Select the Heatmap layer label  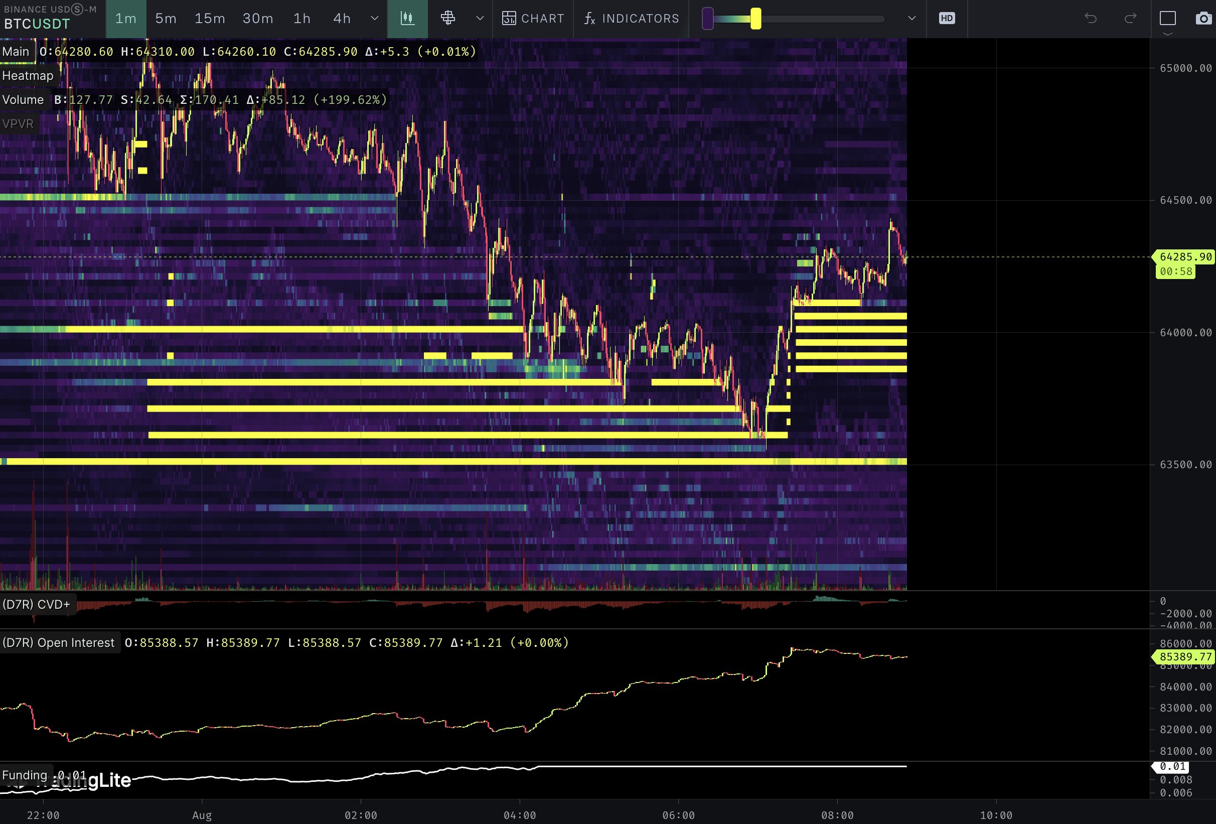tap(28, 75)
